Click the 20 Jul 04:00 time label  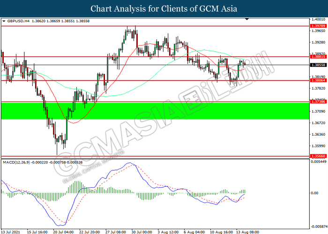[63, 232]
